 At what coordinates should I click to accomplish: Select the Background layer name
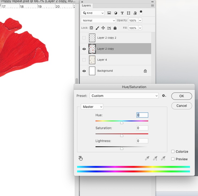(105, 71)
